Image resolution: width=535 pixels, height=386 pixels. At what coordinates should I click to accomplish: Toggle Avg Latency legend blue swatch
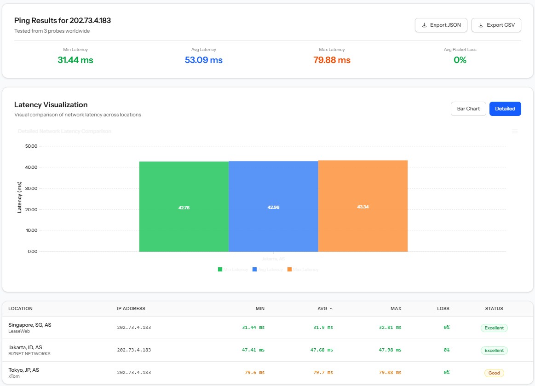point(254,270)
